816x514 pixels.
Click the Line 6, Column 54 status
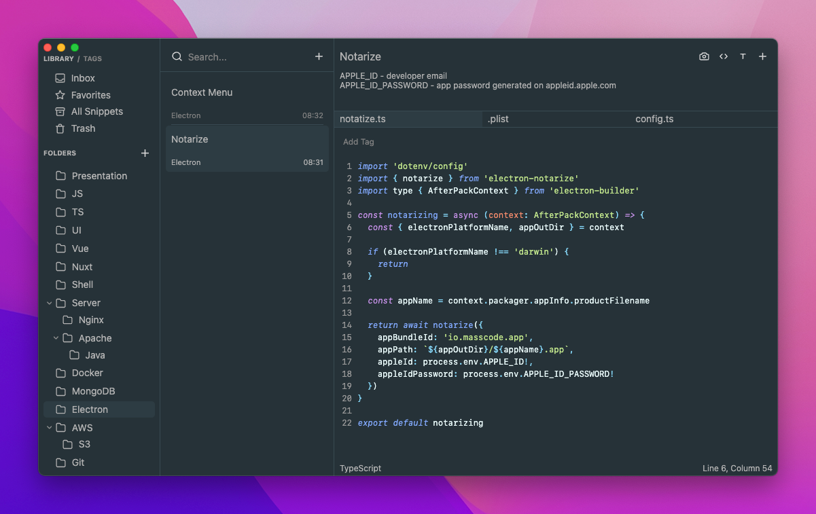737,469
